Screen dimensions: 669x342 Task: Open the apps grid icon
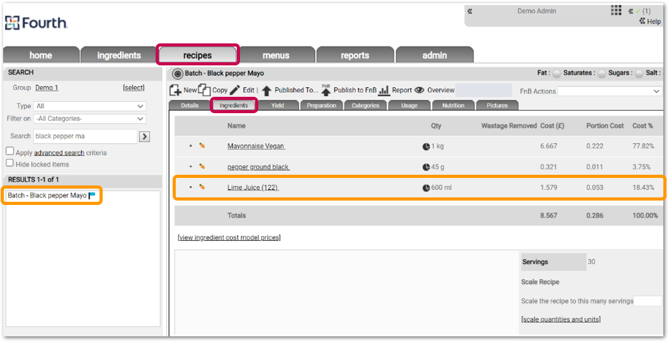click(615, 11)
